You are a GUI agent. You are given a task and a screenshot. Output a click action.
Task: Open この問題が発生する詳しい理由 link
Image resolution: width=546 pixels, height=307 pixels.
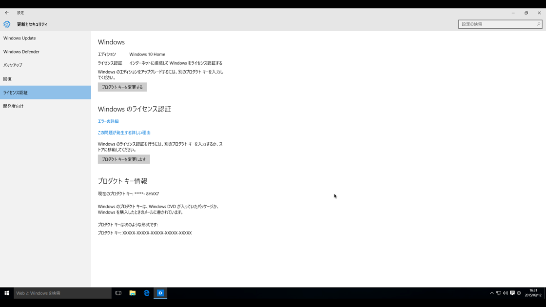pyautogui.click(x=124, y=133)
